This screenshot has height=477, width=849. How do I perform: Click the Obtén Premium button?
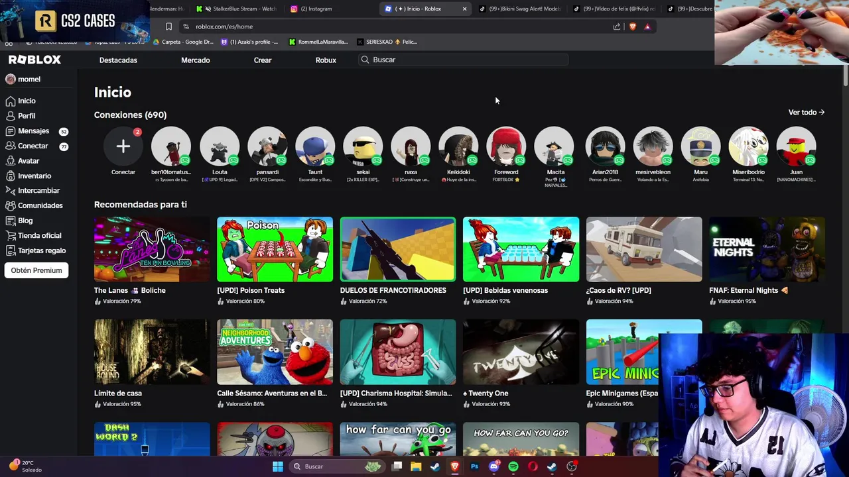pyautogui.click(x=36, y=270)
